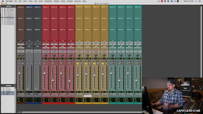This screenshot has width=203, height=114.
Task: Unmute the last teal track
Action: click(x=140, y=64)
